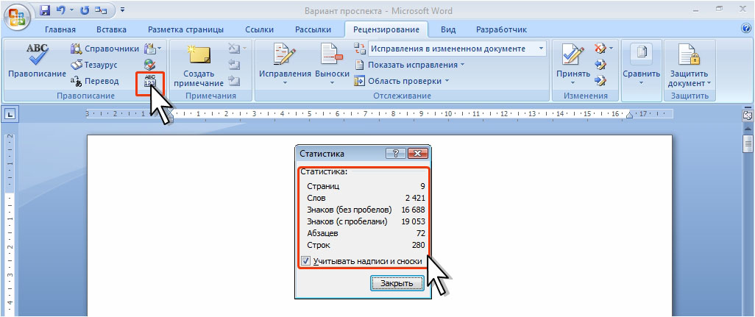Click the vertical scrollbar up arrow

tap(748, 129)
